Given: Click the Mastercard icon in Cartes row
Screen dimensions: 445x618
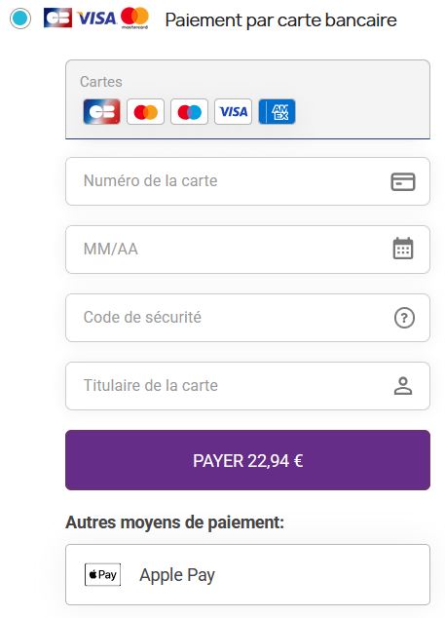Looking at the screenshot, I should tap(145, 111).
